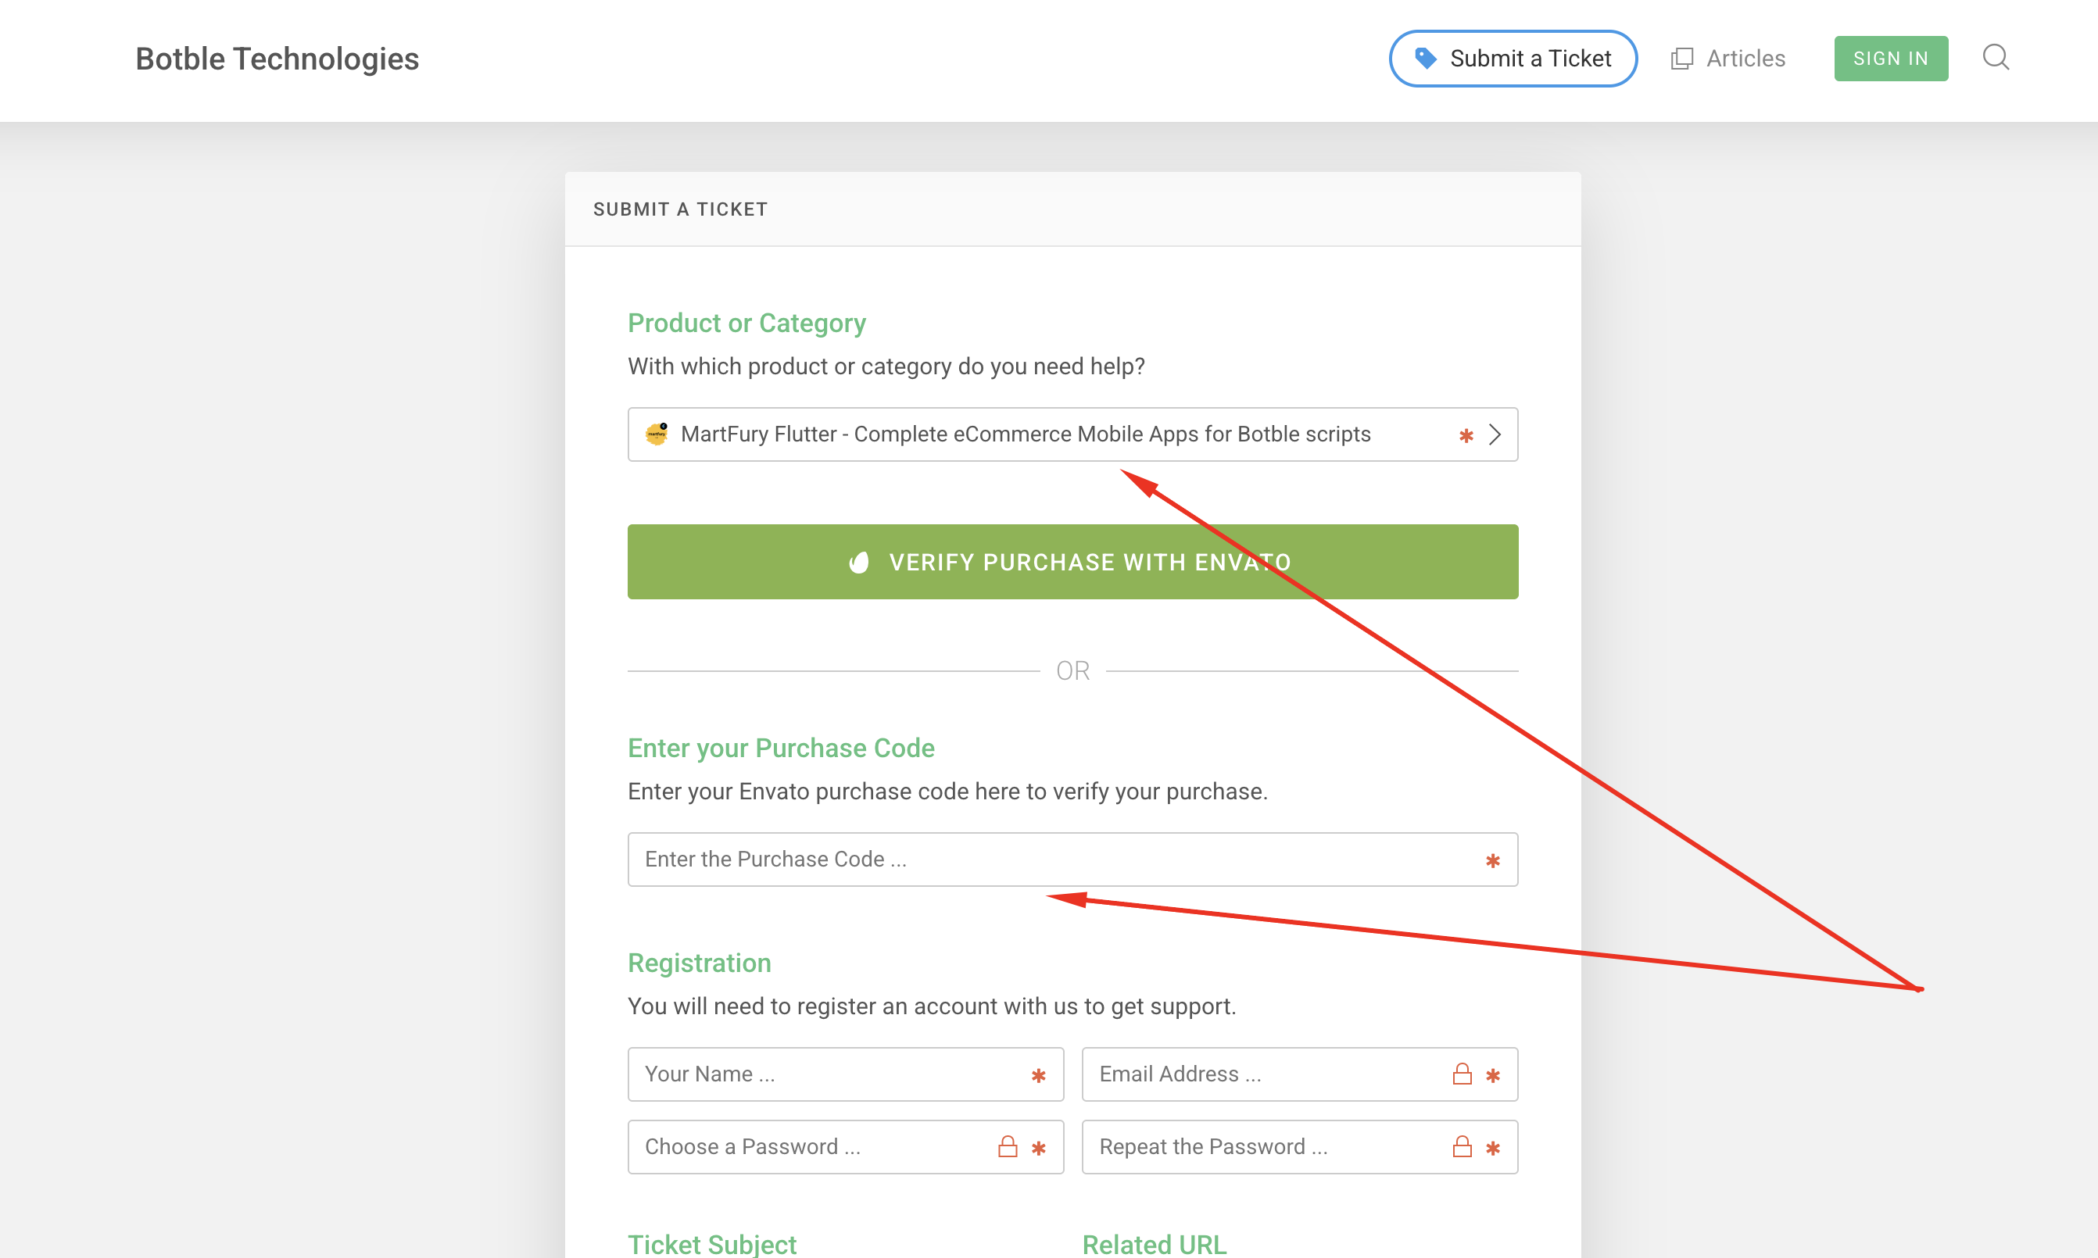Screen dimensions: 2098x1258
Task: Click the SIGN IN button
Action: pyautogui.click(x=1891, y=59)
